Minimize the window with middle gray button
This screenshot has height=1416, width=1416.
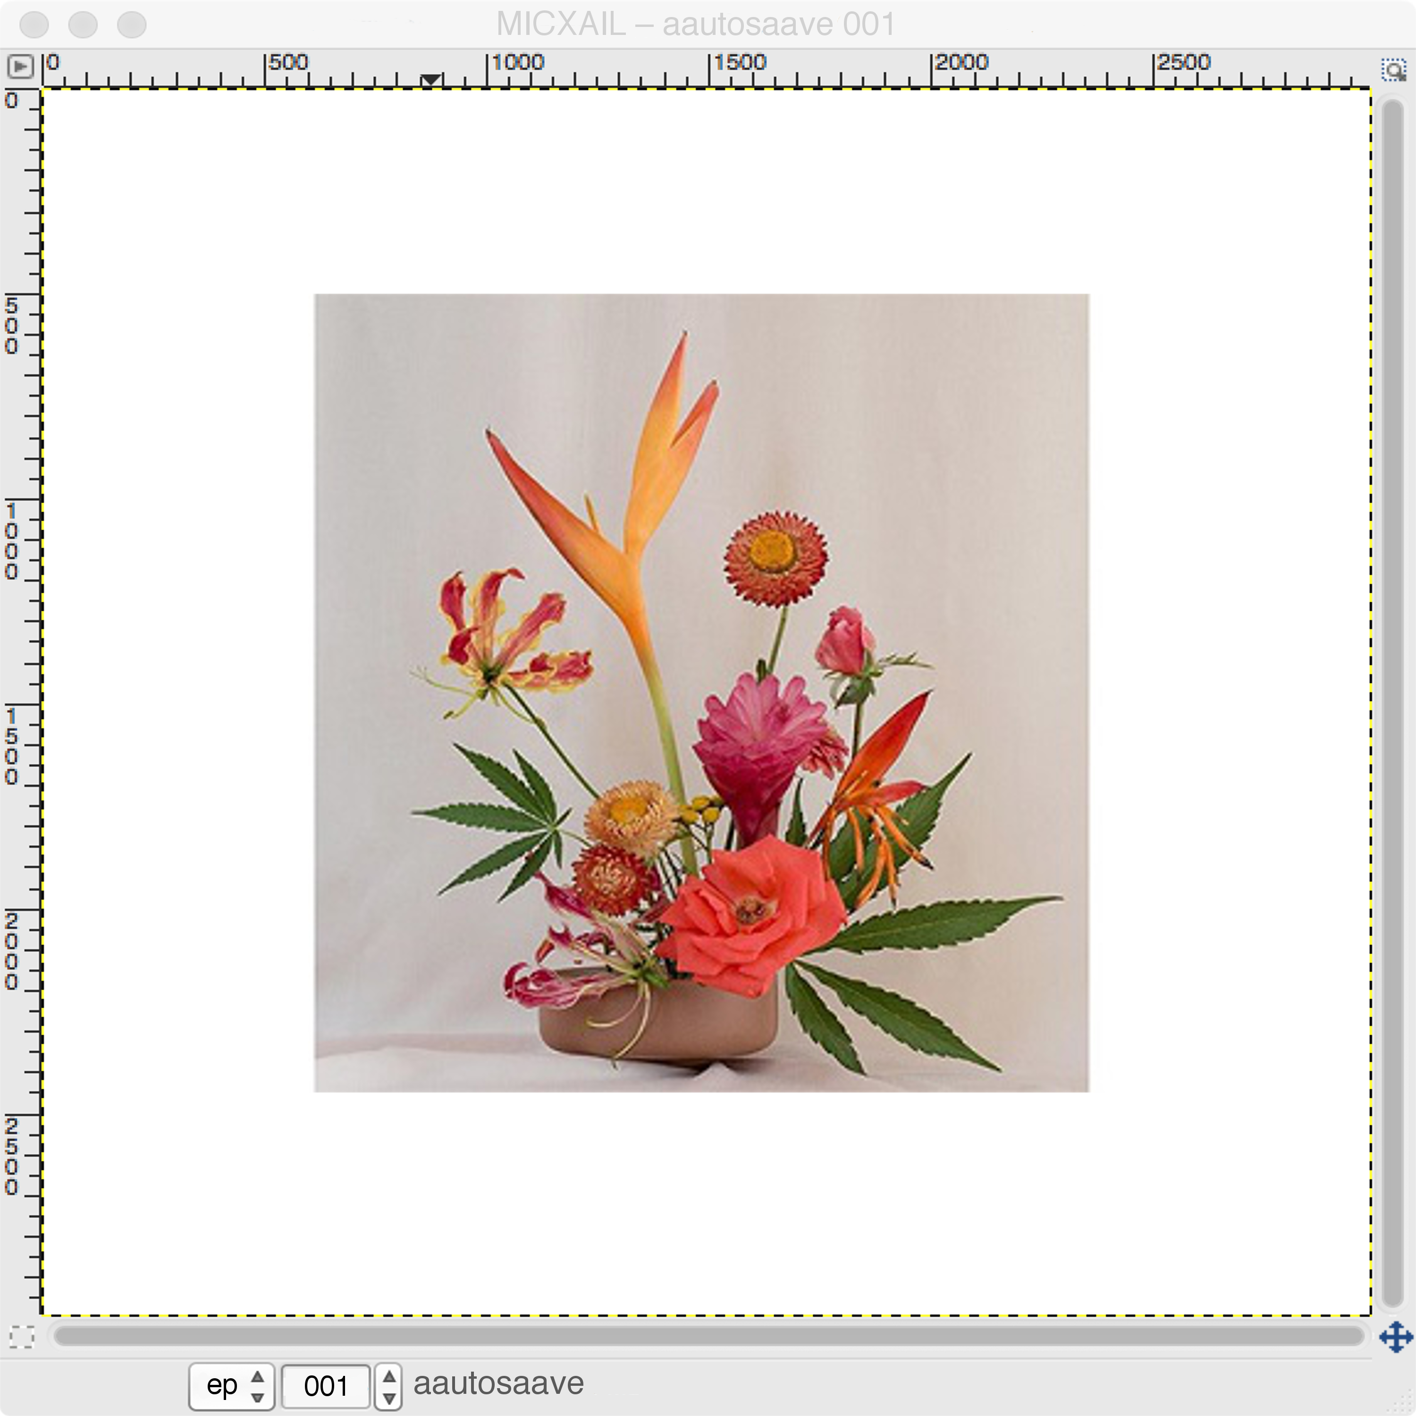click(x=83, y=24)
